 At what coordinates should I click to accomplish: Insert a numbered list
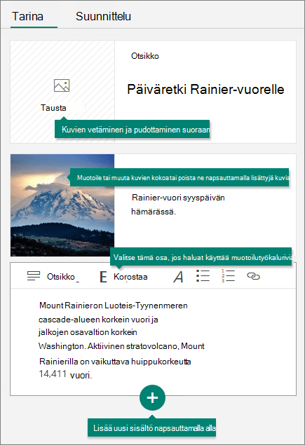click(228, 276)
